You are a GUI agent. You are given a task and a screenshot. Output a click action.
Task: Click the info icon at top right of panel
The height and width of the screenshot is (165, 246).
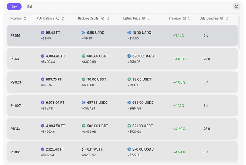click(236, 7)
